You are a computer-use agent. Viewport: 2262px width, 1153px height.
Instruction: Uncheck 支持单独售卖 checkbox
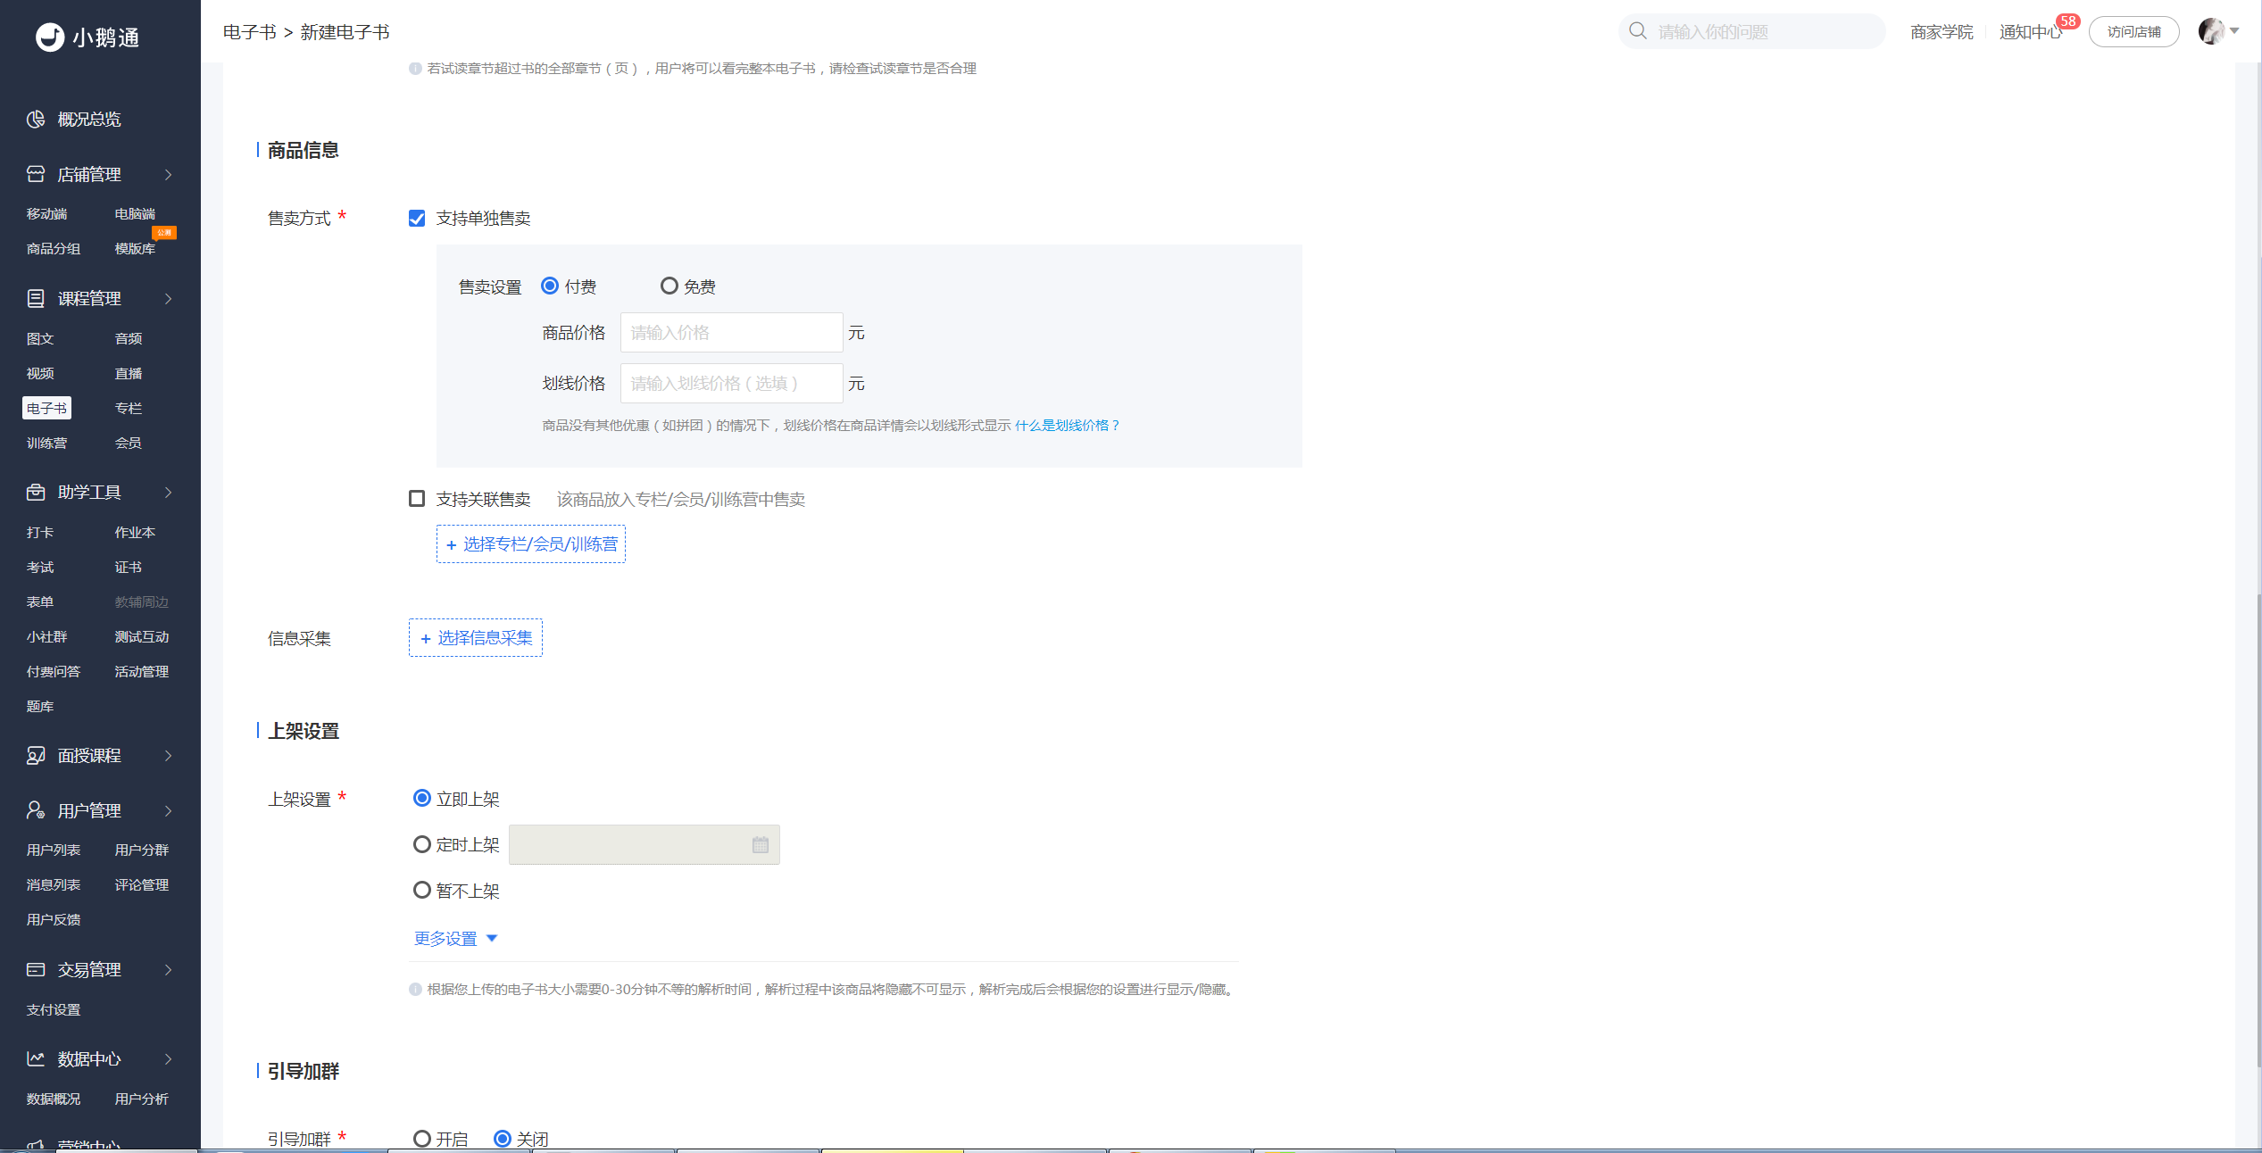click(417, 219)
